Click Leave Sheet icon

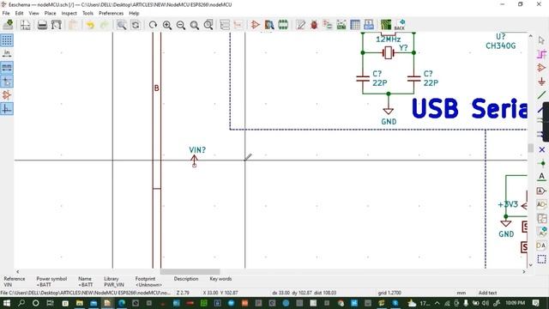coord(238,25)
